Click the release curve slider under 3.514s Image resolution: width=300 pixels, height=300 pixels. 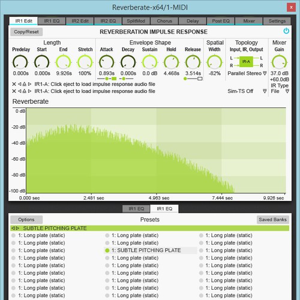click(193, 79)
